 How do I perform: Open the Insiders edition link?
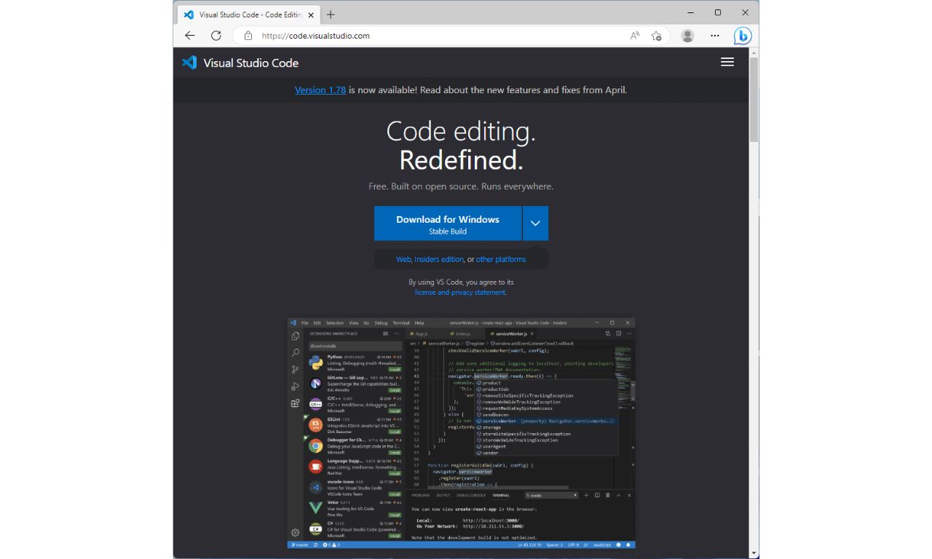point(439,259)
